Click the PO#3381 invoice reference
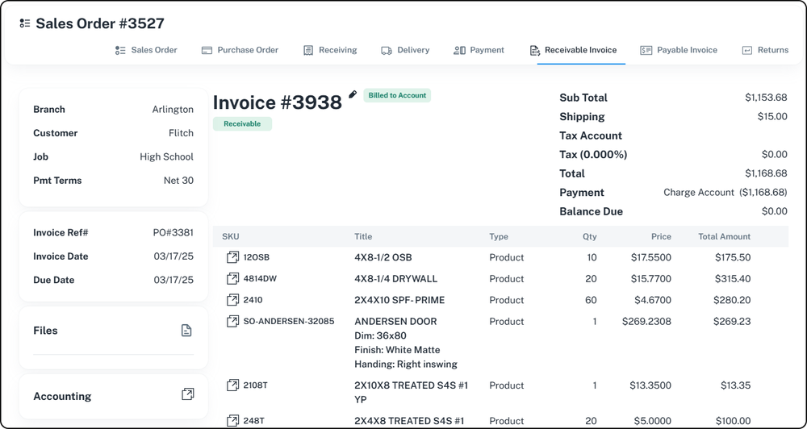807x429 pixels. 174,232
